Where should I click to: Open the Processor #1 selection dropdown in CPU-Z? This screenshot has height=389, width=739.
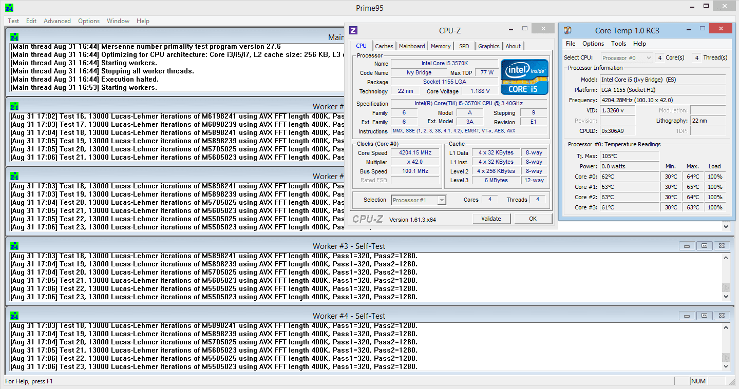[419, 200]
